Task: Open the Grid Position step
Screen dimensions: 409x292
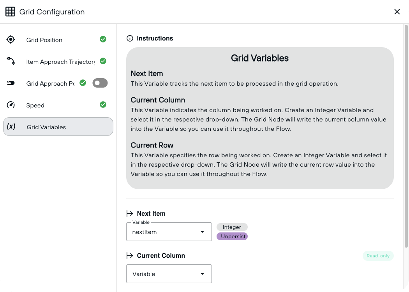Action: pos(58,40)
